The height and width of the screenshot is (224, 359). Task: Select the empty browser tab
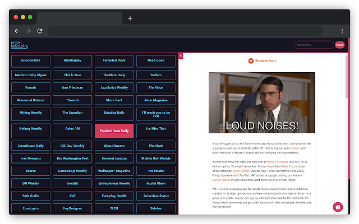pyautogui.click(x=80, y=18)
